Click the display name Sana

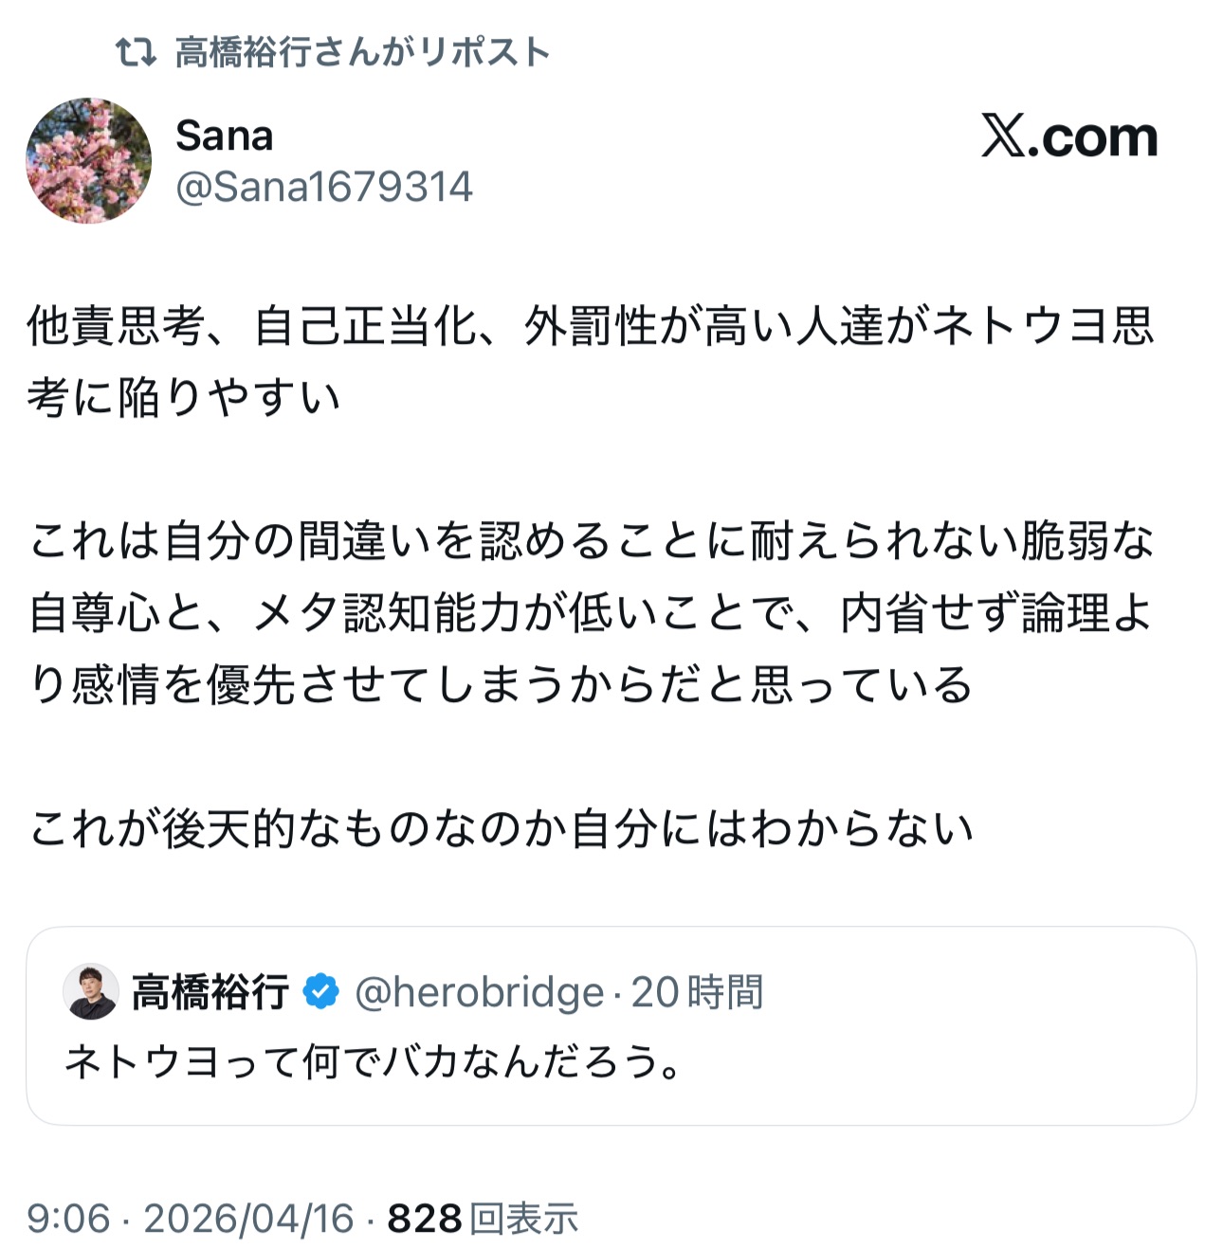tap(225, 136)
